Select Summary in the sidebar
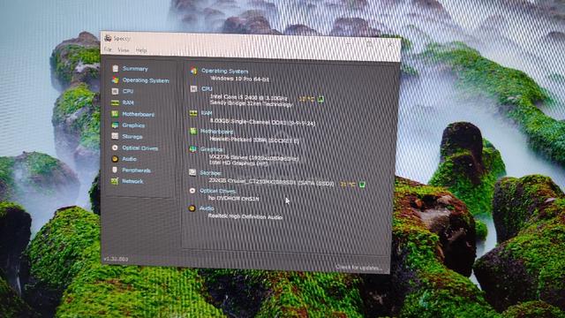This screenshot has height=318, width=565. (135, 69)
